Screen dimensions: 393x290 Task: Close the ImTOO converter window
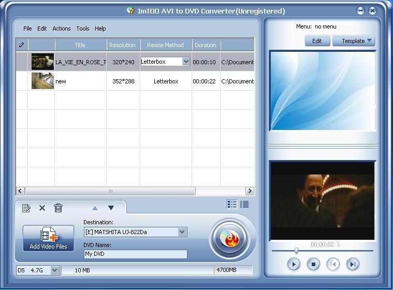372,10
